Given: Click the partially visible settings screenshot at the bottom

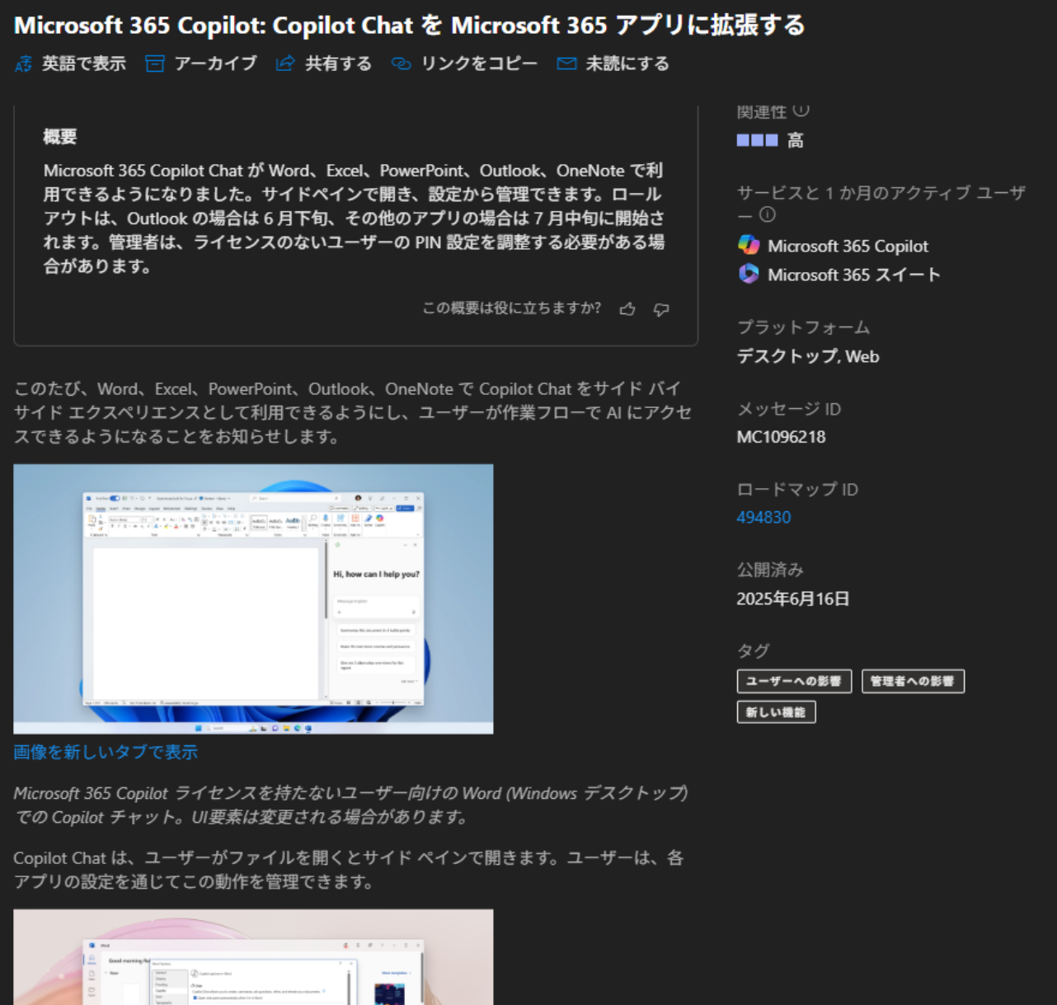Looking at the screenshot, I should point(253,956).
